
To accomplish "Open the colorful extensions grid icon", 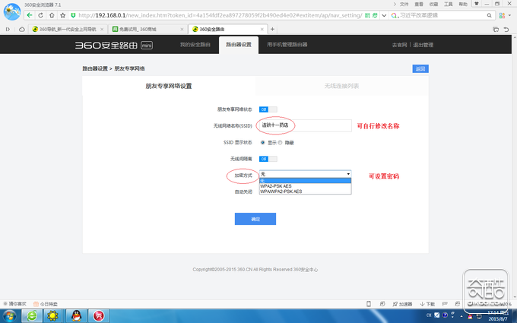I will (x=502, y=15).
